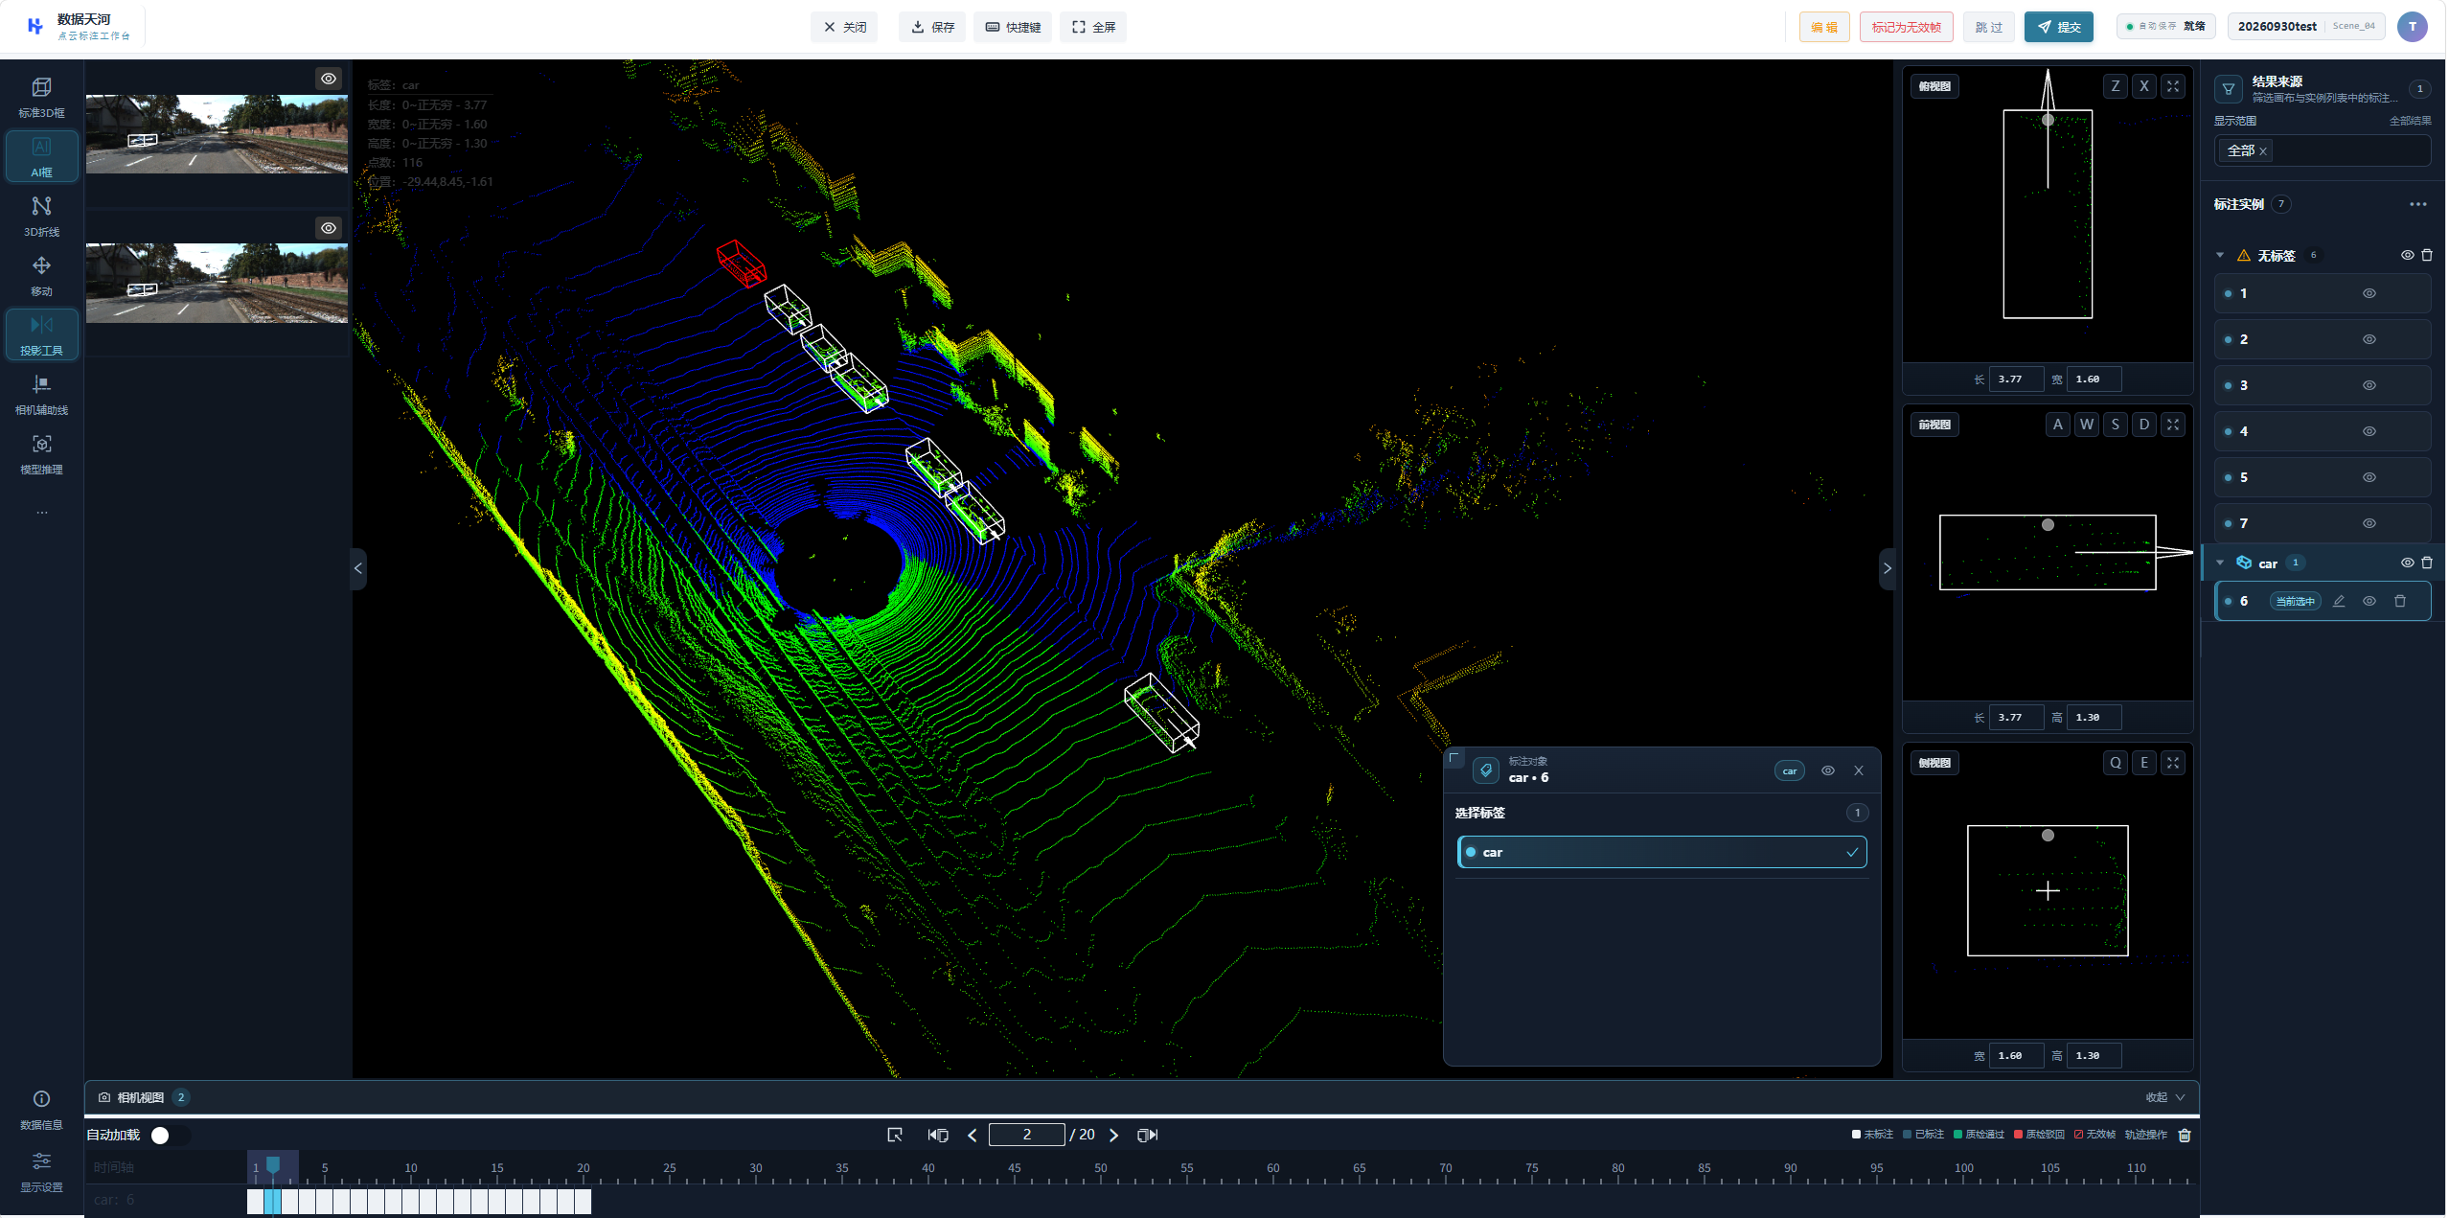Jump to the first frame
This screenshot has width=2449, height=1218.
[x=938, y=1135]
